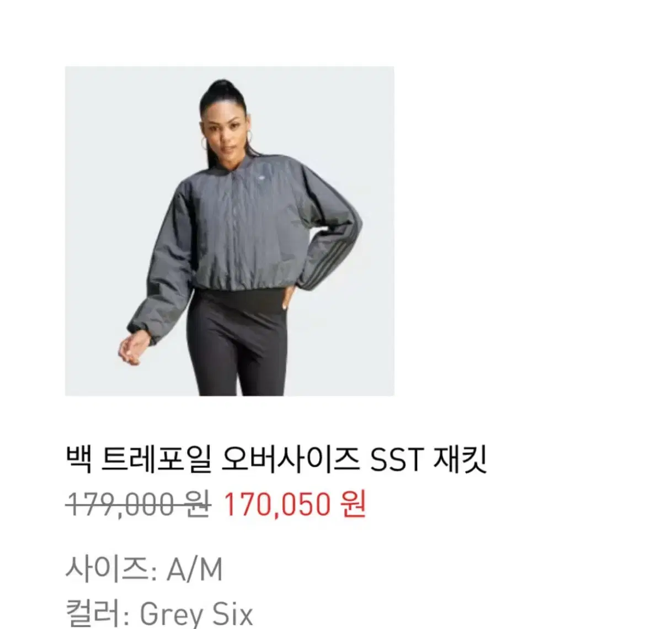
Task: Click the red 170,050 원 sale price
Action: (x=294, y=504)
